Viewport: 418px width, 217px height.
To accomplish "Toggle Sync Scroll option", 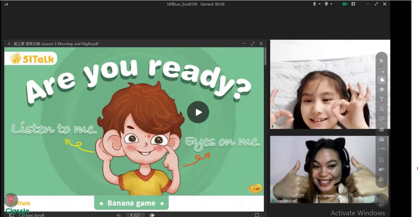I will coord(22,215).
